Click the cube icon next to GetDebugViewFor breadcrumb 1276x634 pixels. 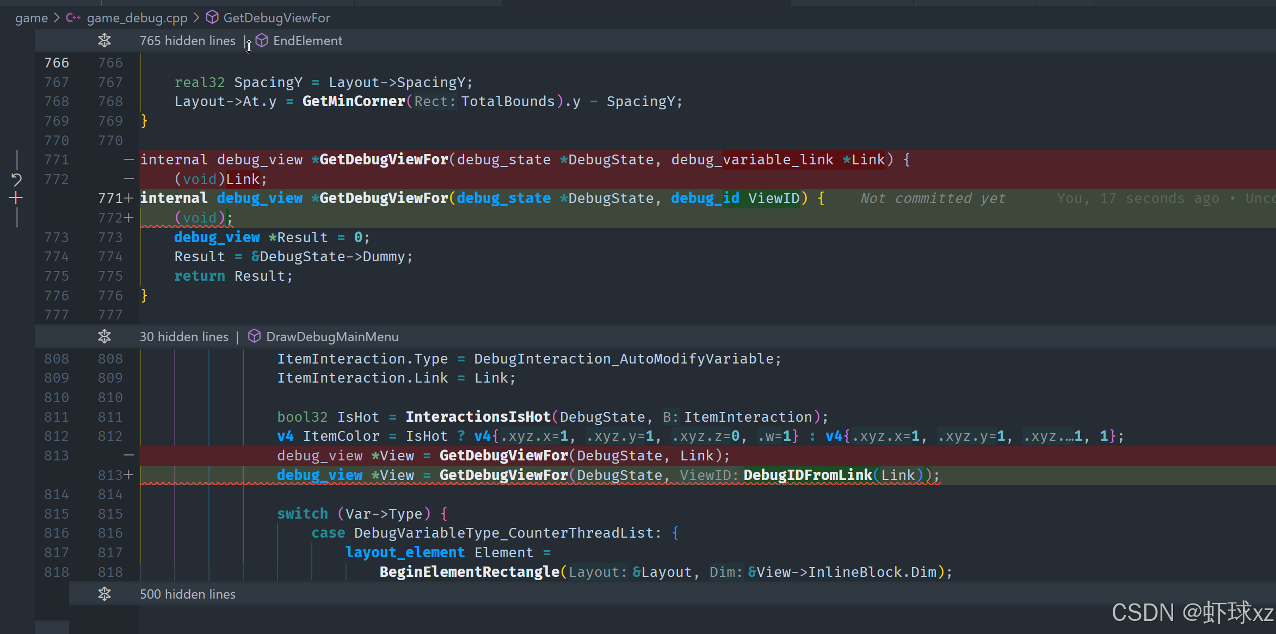click(x=212, y=18)
